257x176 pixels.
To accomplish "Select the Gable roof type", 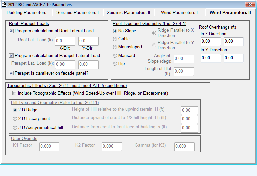I will point(115,39).
